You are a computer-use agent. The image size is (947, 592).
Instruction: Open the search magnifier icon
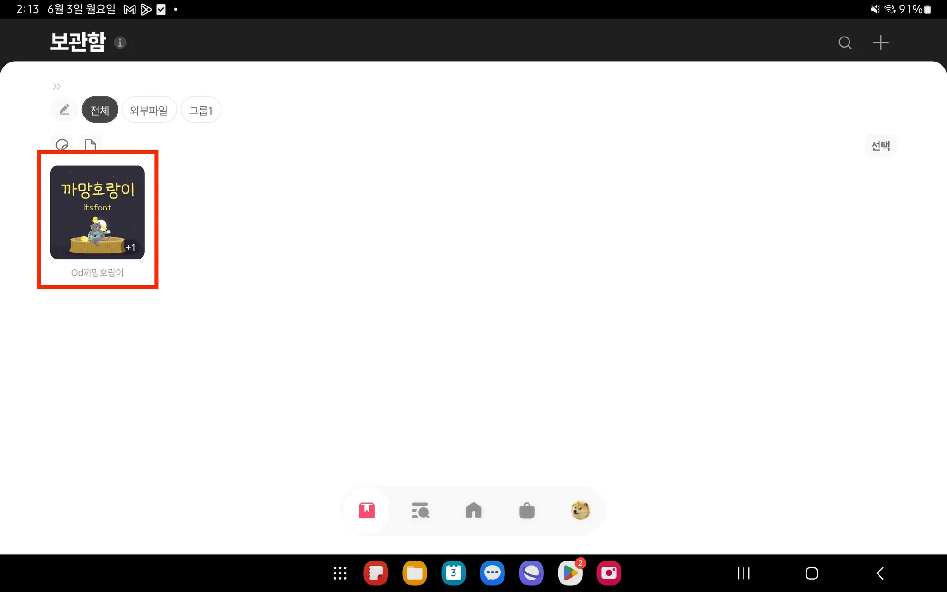click(845, 43)
